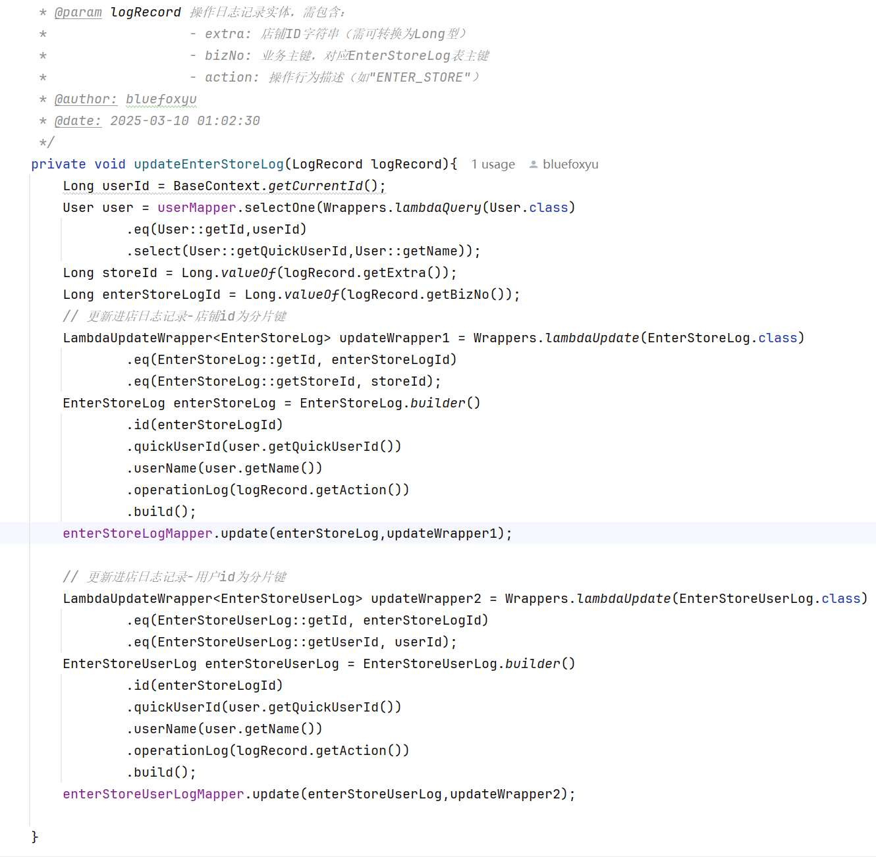Click the comment '更新进店日志记录-用户id为分片键'
Screen dimensions: 876x857
click(x=175, y=577)
